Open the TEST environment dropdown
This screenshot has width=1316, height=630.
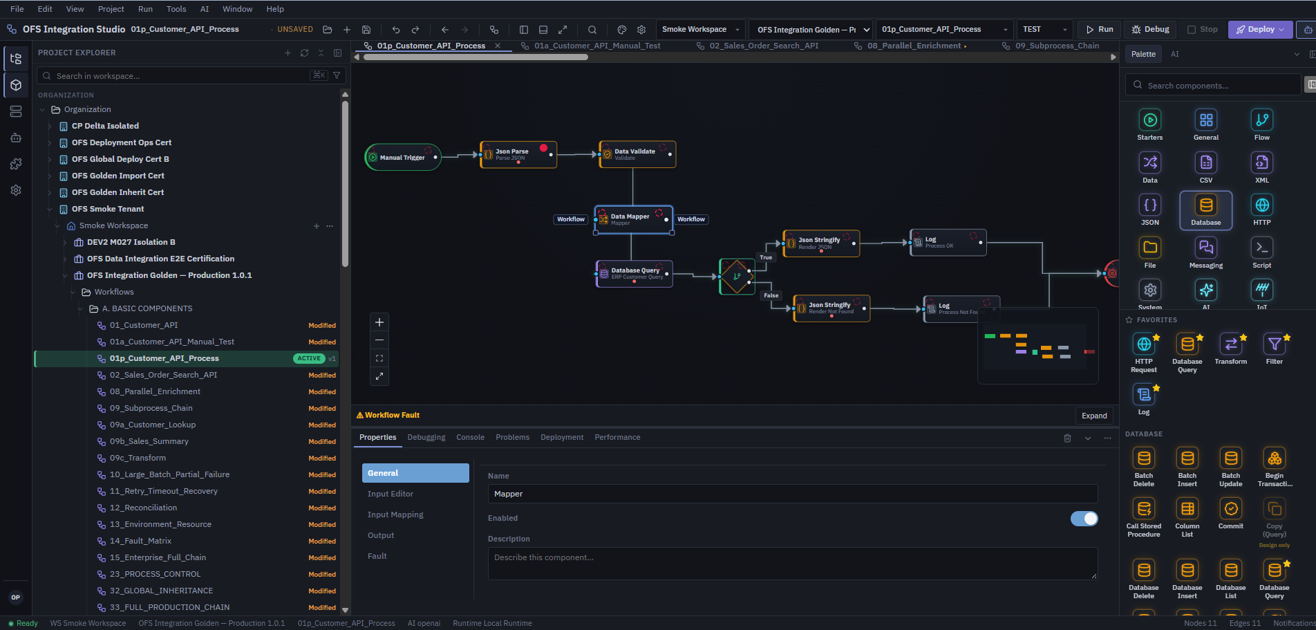[1044, 30]
